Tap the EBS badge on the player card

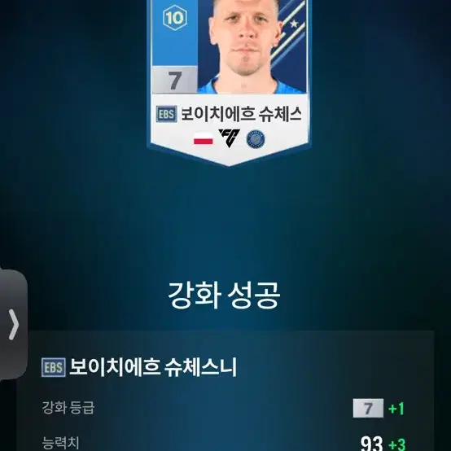[167, 114]
